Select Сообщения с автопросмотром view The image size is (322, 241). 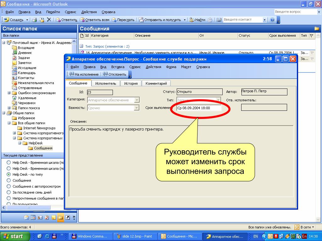coord(8,186)
